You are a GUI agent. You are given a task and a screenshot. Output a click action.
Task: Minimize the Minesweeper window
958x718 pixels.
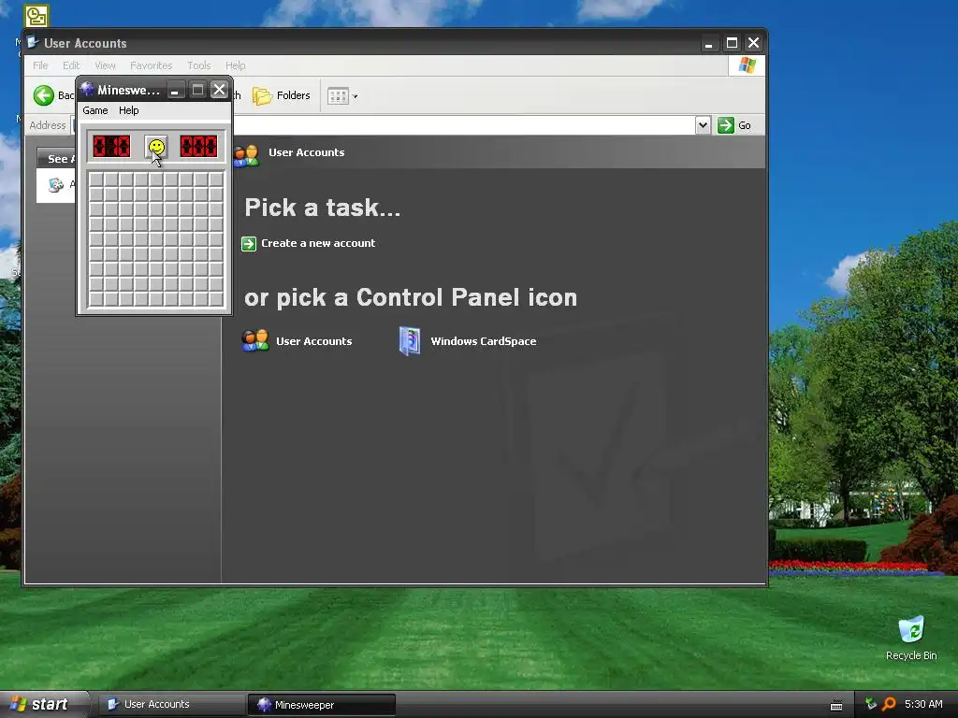coord(175,91)
